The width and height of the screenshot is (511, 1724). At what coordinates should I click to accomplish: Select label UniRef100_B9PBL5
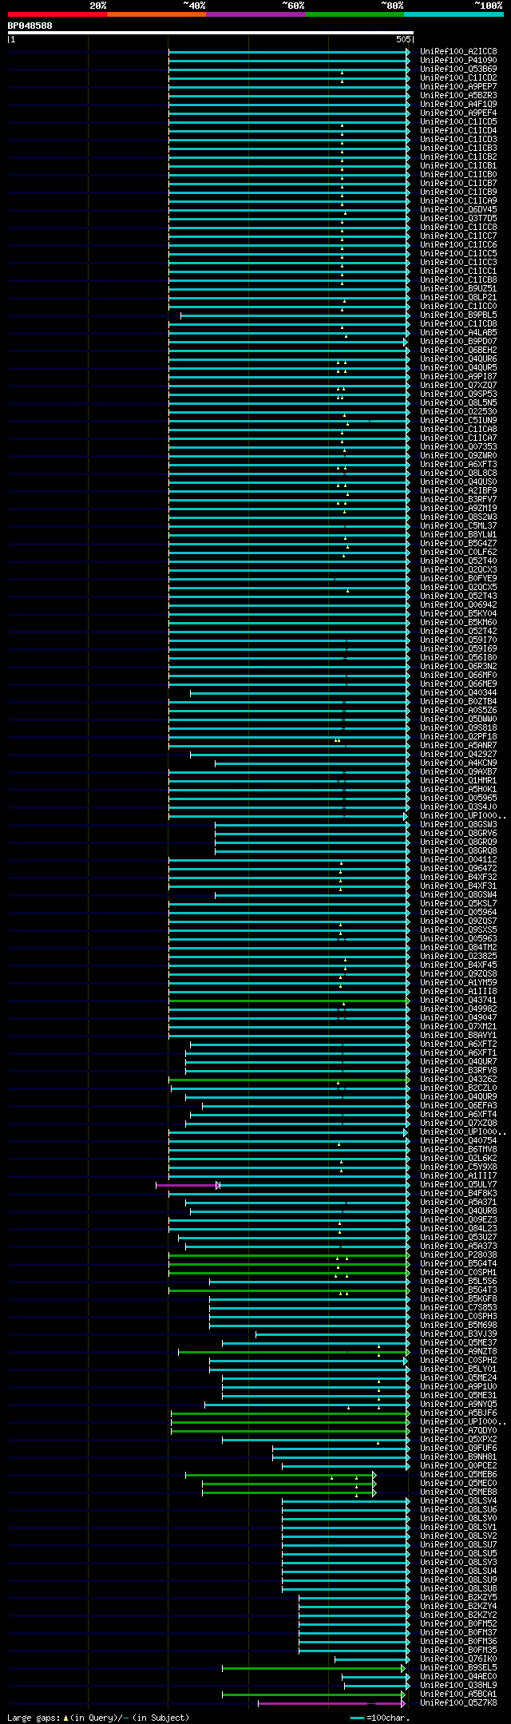point(458,315)
